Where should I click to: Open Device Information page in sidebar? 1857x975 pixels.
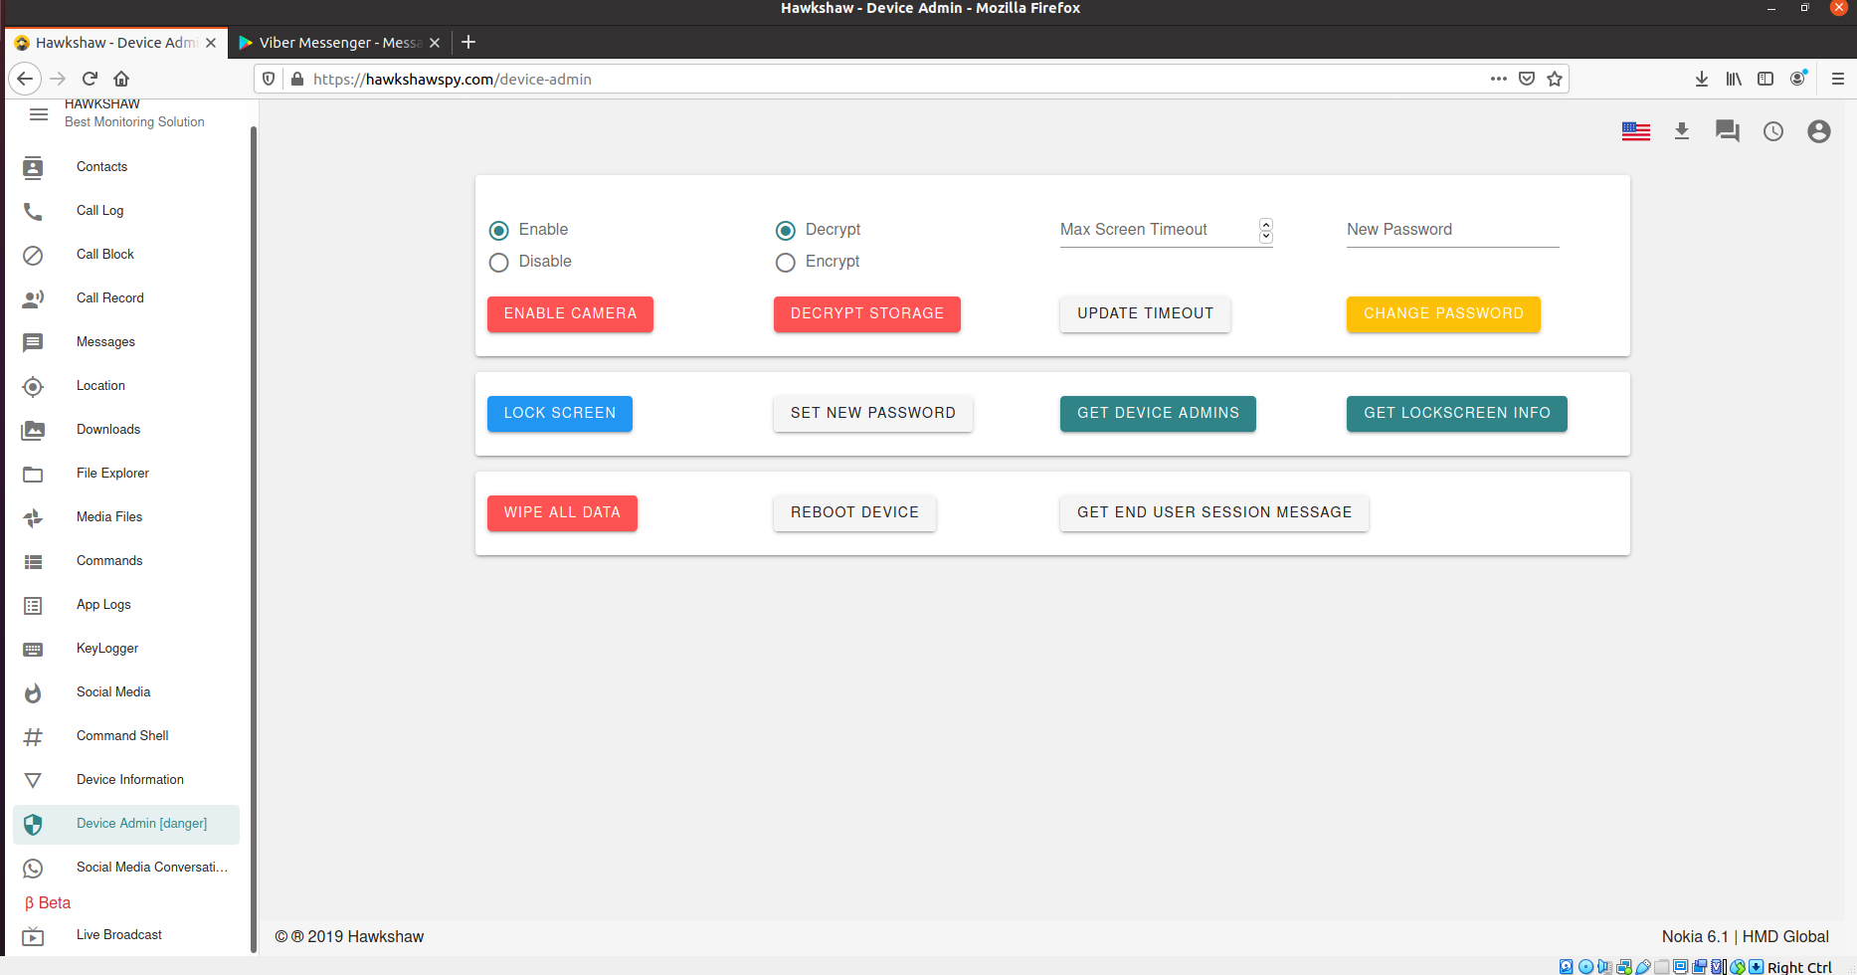[x=126, y=780]
